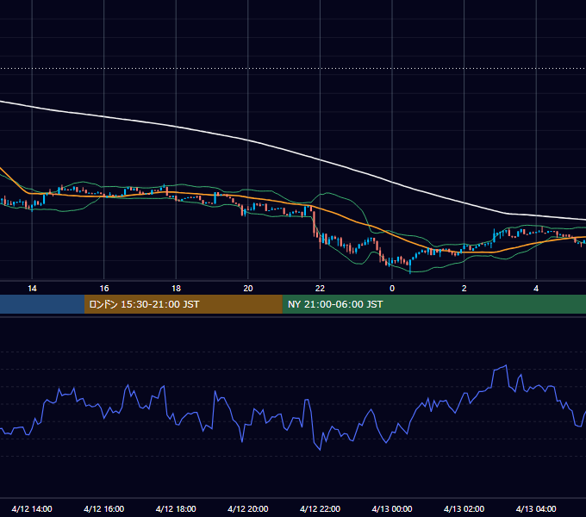
Task: Click the oscillator trough at 4/12 22:00
Action: pyautogui.click(x=320, y=450)
